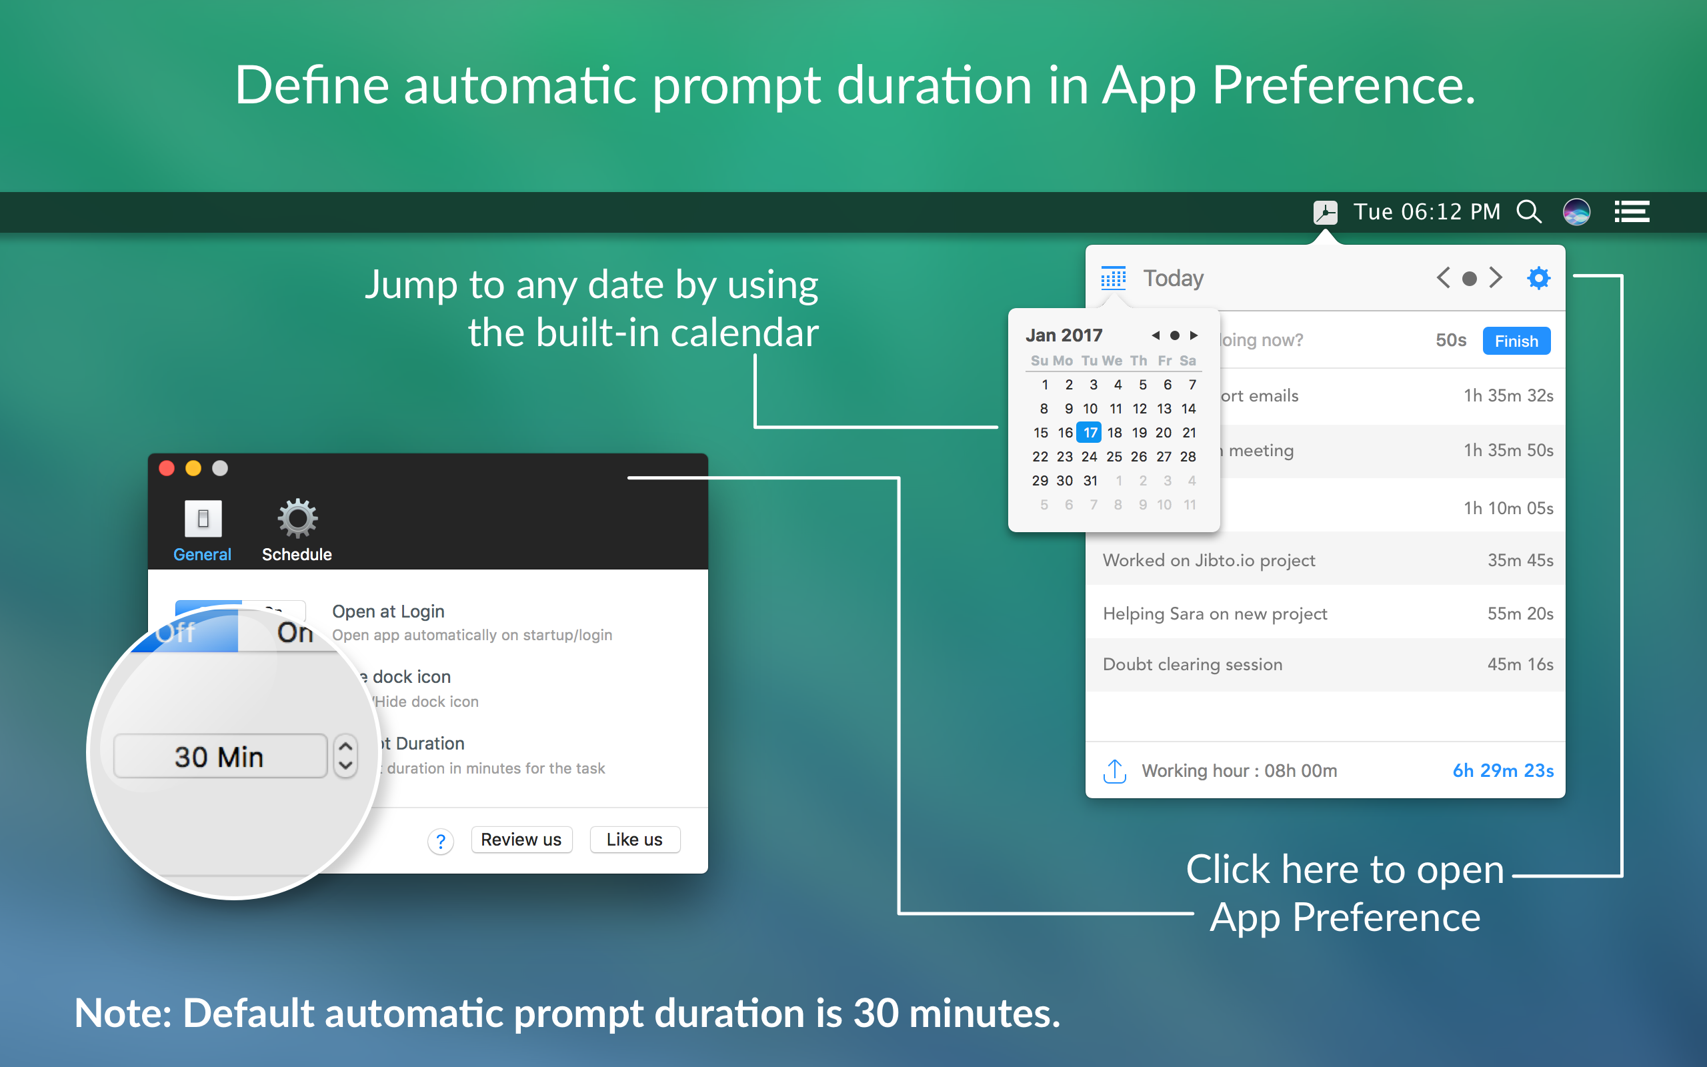Switch to the Schedule preferences tab
The height and width of the screenshot is (1067, 1707).
click(297, 531)
